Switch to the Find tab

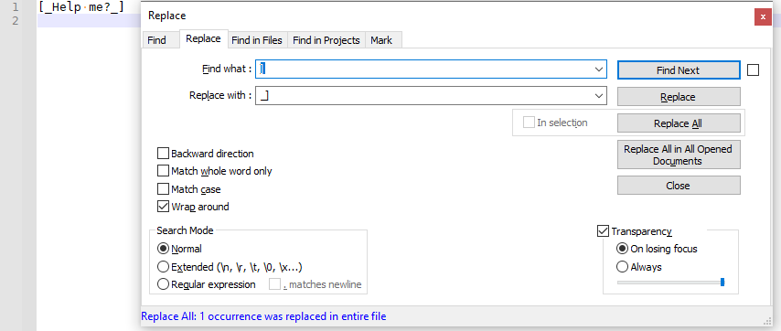pos(156,40)
